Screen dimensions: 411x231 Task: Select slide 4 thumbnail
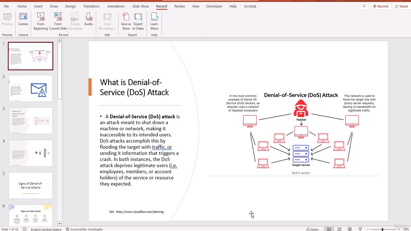[31, 153]
